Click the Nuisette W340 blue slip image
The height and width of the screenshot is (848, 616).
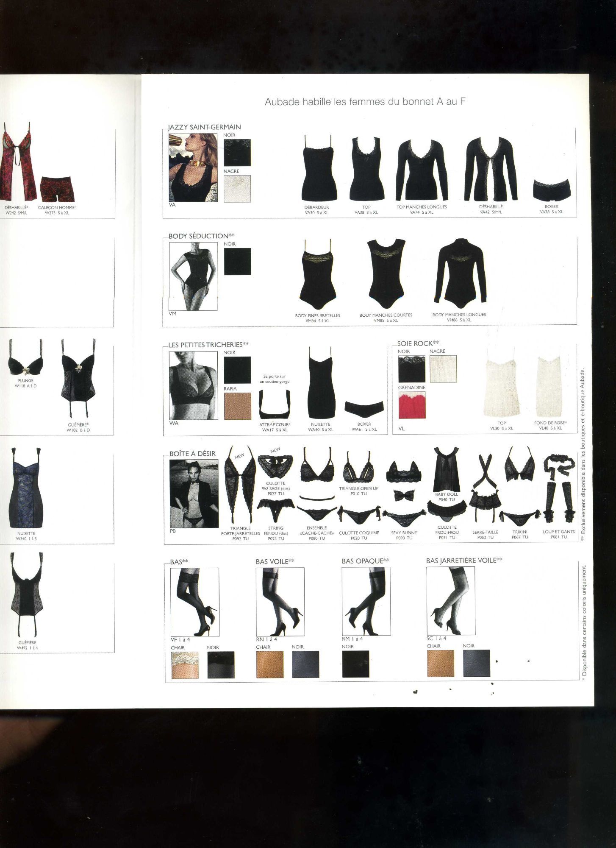[26, 488]
